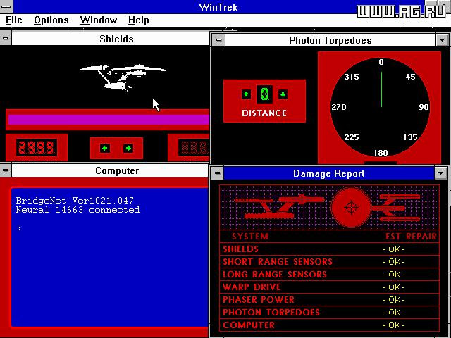
Task: Set torpedo heading to 180 on dial
Action: 381,153
